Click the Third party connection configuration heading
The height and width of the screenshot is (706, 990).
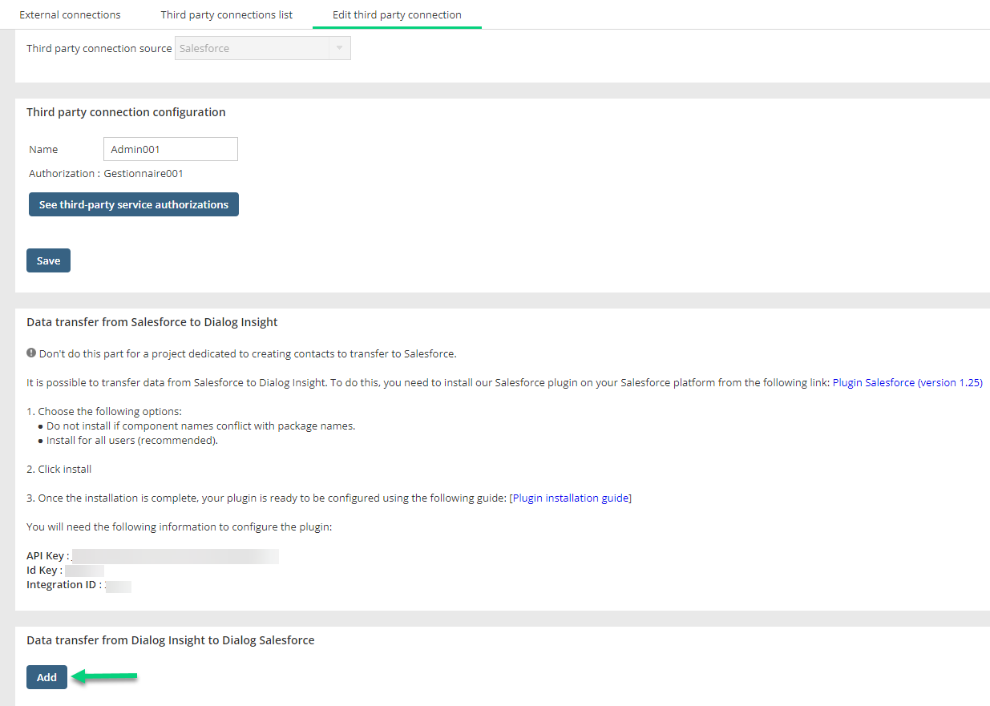126,112
